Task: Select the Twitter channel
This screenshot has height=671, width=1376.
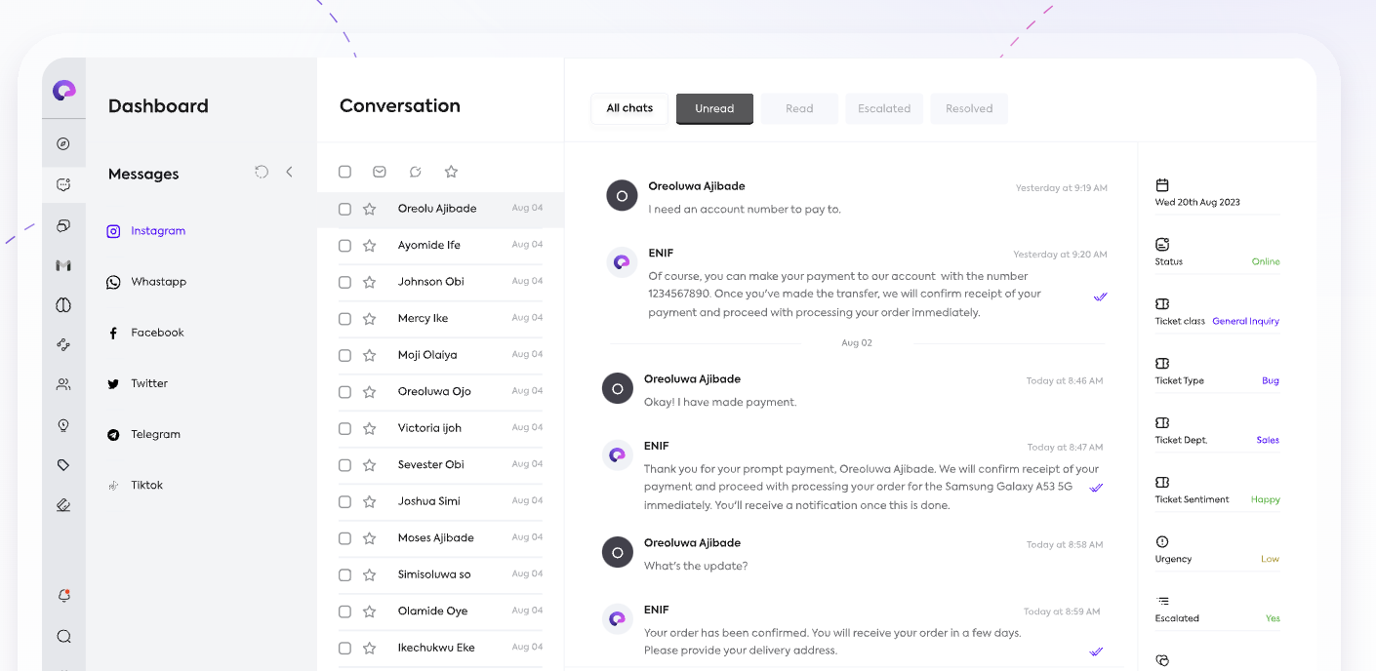Action: tap(138, 383)
